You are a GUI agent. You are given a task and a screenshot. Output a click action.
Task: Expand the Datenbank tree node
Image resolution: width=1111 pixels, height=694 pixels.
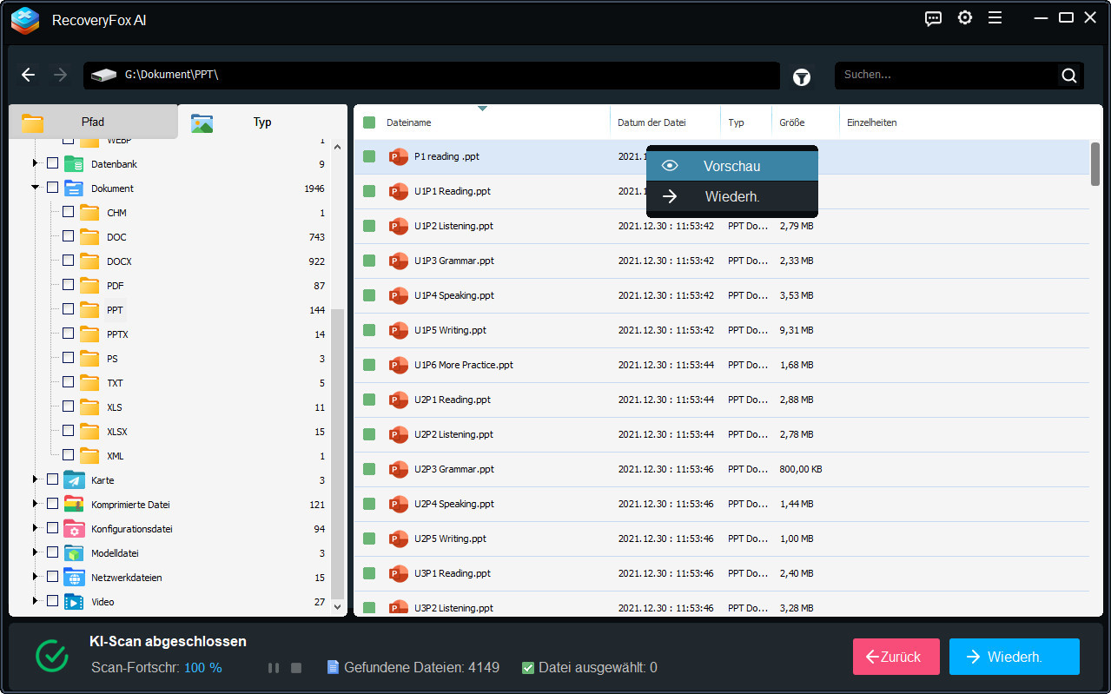click(x=36, y=163)
